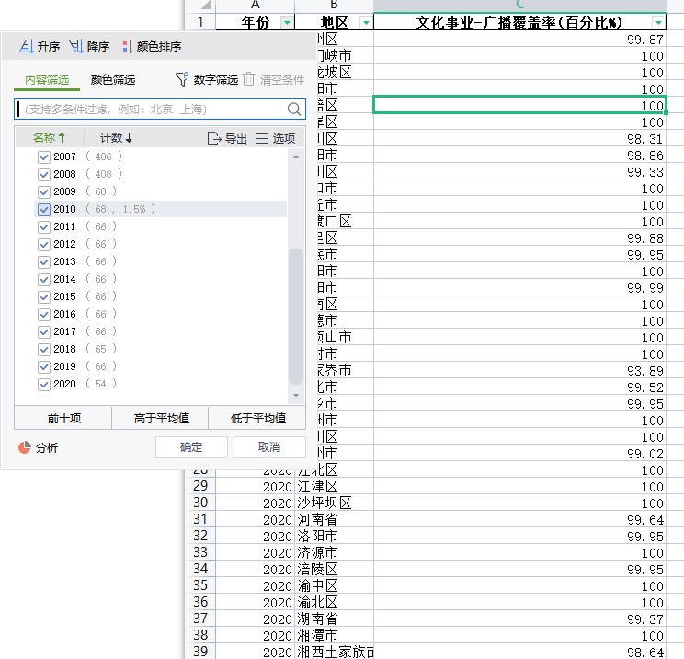Click 清空条件 trash icon
The height and width of the screenshot is (659, 684).
tap(248, 79)
